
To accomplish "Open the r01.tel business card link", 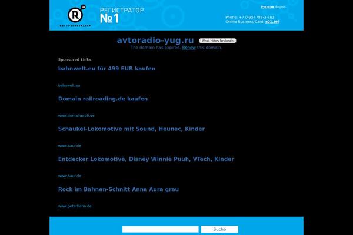I will [x=272, y=22].
